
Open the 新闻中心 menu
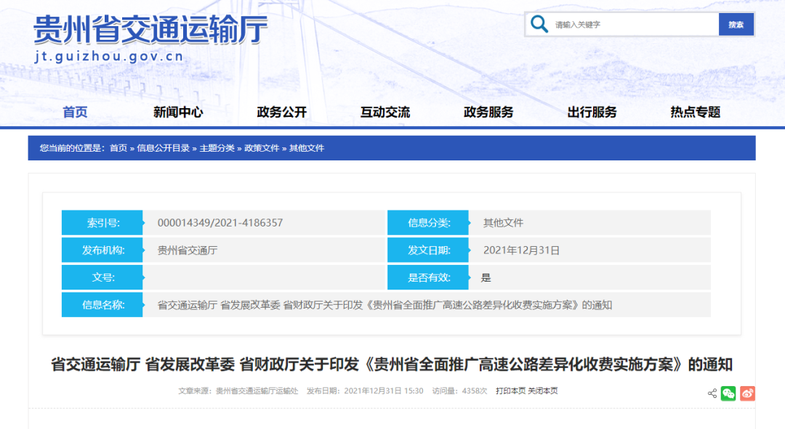(178, 112)
